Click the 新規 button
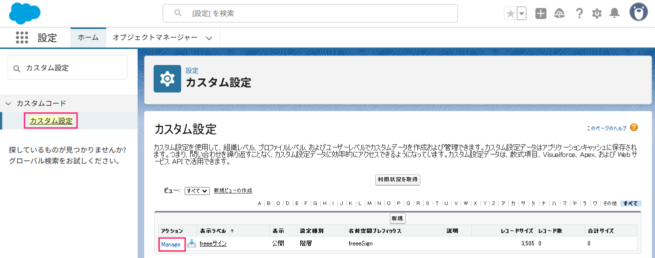655x258 pixels. tap(398, 218)
